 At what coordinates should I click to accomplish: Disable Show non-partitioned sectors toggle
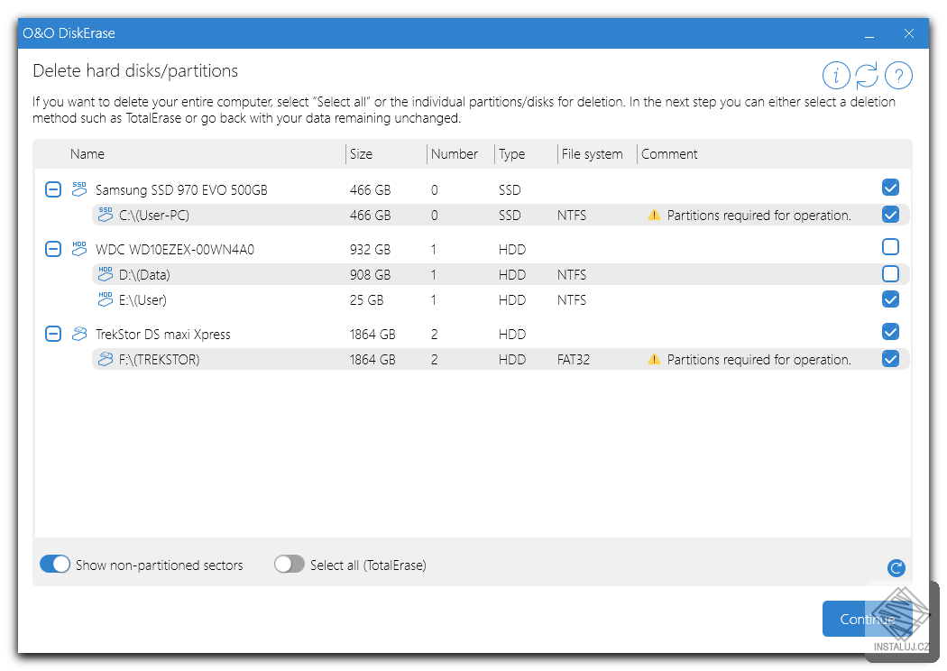pos(55,564)
